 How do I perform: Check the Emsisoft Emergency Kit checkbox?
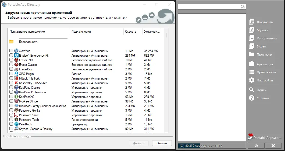coord(11,55)
